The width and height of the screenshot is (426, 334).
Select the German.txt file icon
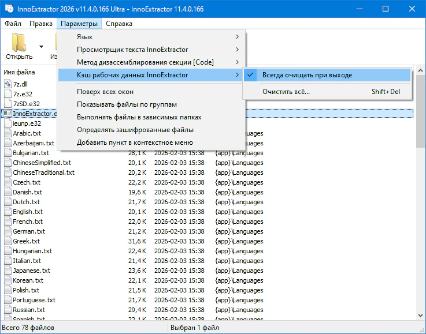[x=8, y=231]
